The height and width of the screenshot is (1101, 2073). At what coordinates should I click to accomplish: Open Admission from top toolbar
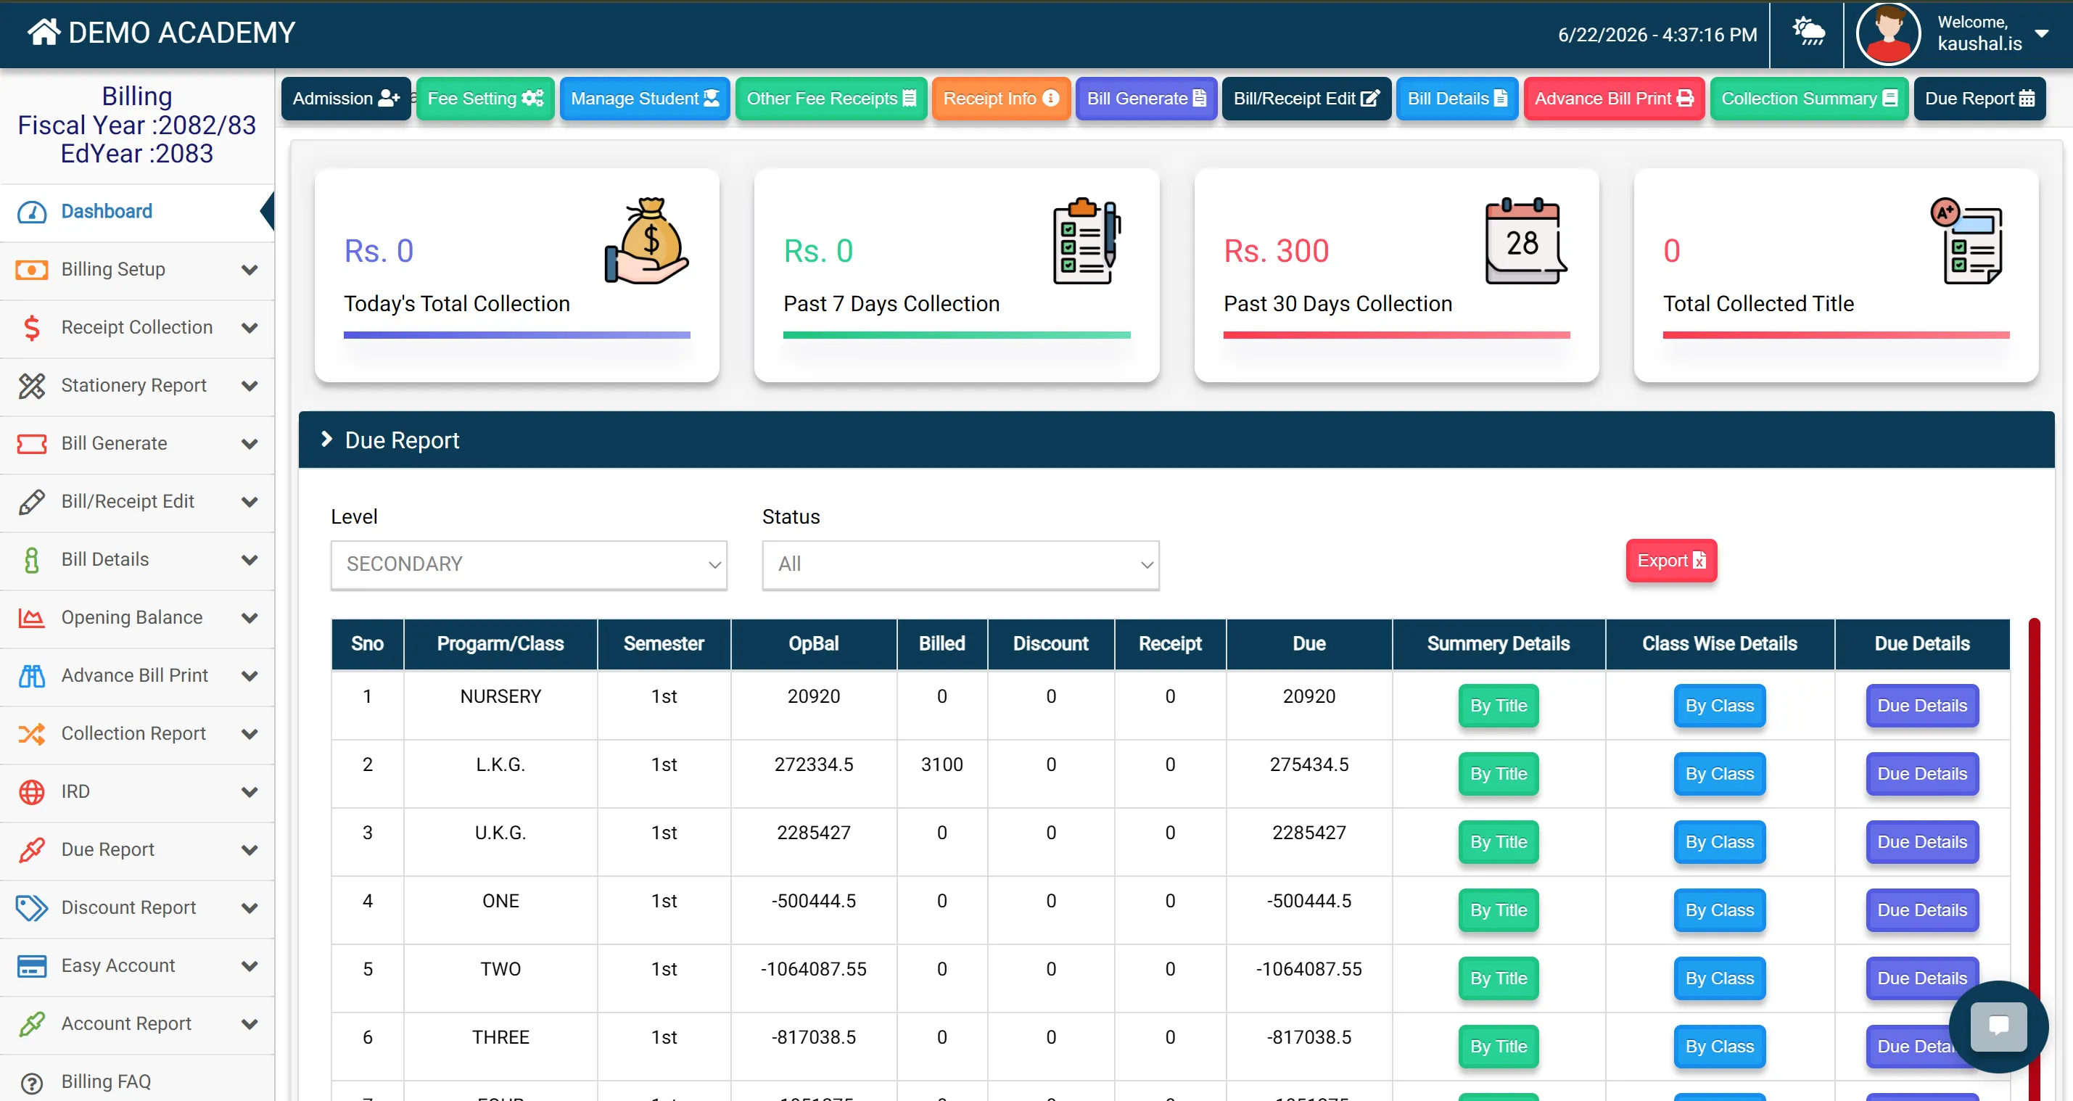(x=346, y=98)
